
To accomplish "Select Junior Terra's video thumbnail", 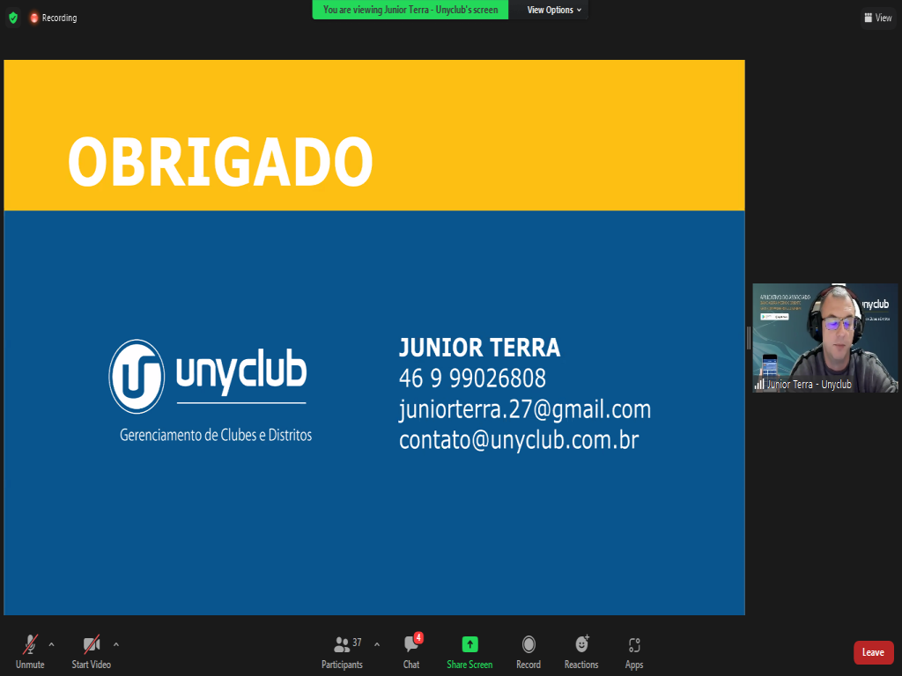I will (824, 336).
